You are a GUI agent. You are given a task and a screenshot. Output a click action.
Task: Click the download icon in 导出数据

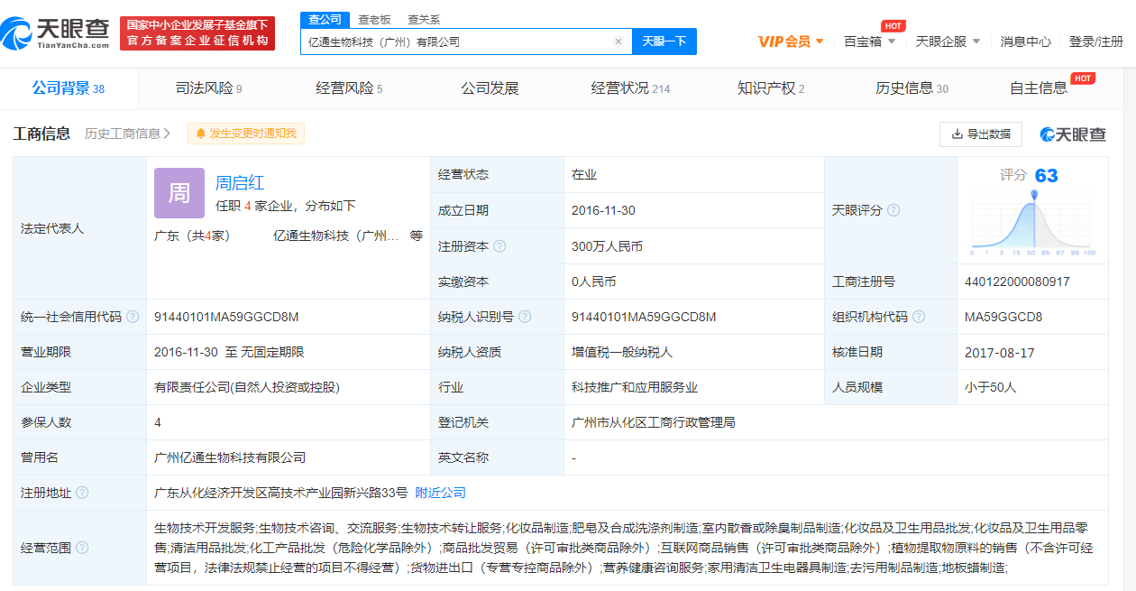coord(957,134)
